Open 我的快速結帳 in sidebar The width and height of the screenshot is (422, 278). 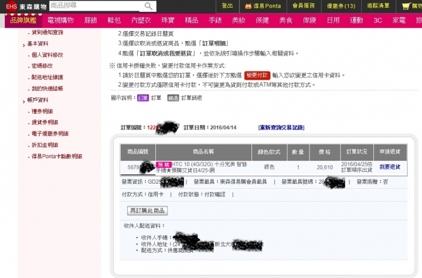(47, 89)
